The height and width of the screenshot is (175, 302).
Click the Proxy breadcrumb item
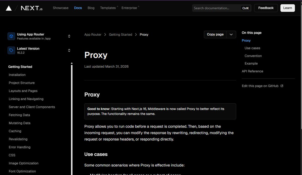(x=144, y=34)
